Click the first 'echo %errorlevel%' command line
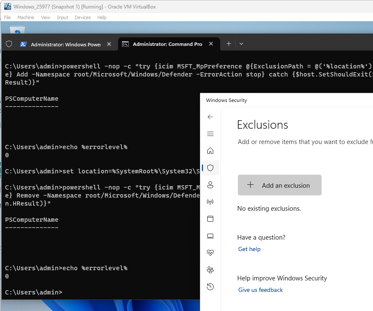 [66, 147]
